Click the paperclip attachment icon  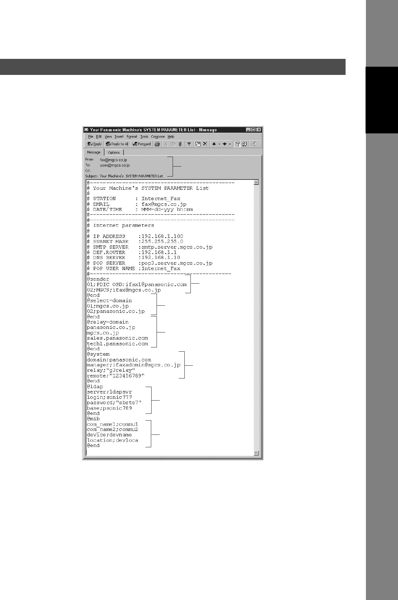(x=180, y=144)
